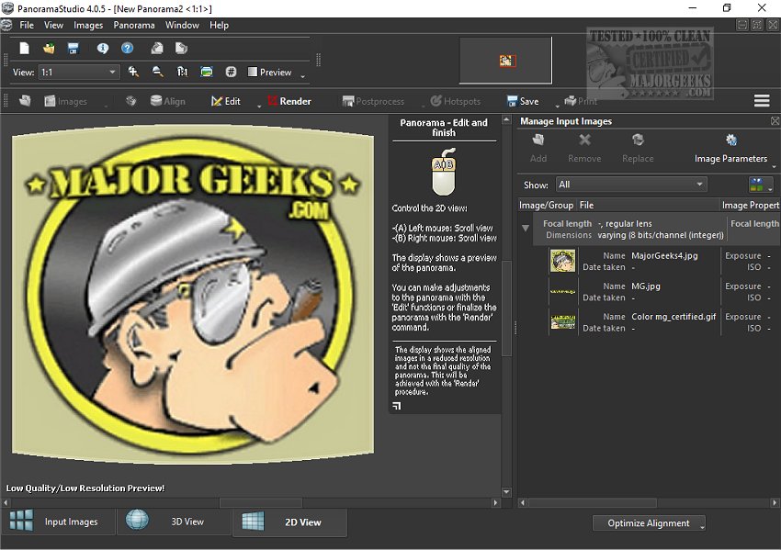Click the save project floppy icon
The width and height of the screenshot is (781, 550).
click(73, 49)
